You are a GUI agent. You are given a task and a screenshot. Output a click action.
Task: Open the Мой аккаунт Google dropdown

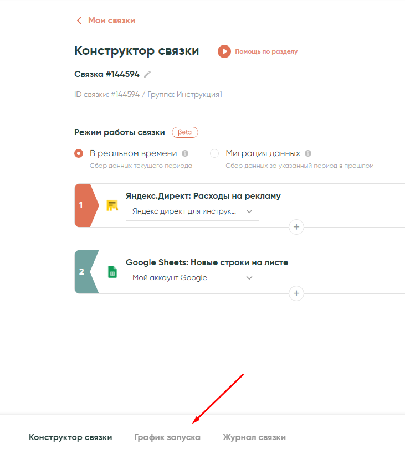192,278
